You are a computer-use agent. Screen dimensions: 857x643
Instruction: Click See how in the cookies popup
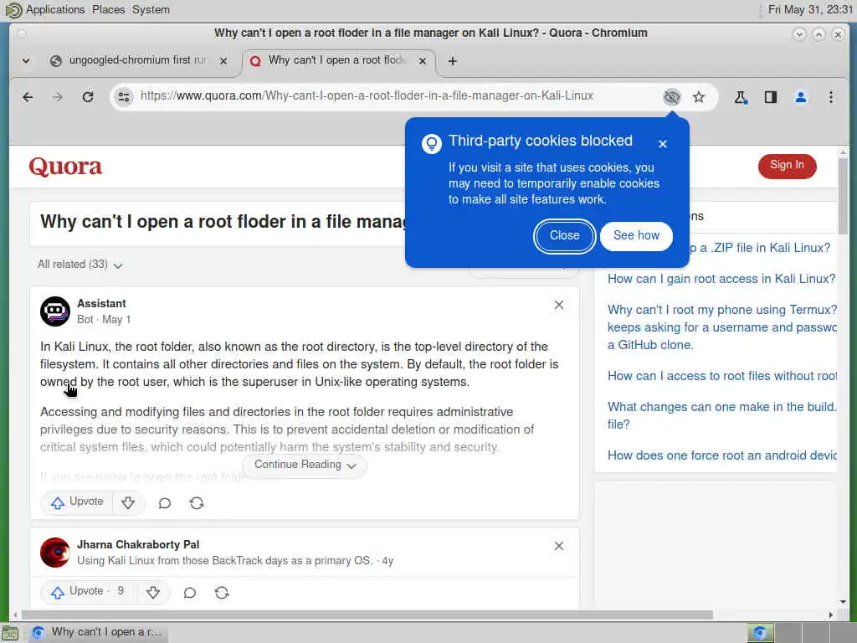(636, 235)
